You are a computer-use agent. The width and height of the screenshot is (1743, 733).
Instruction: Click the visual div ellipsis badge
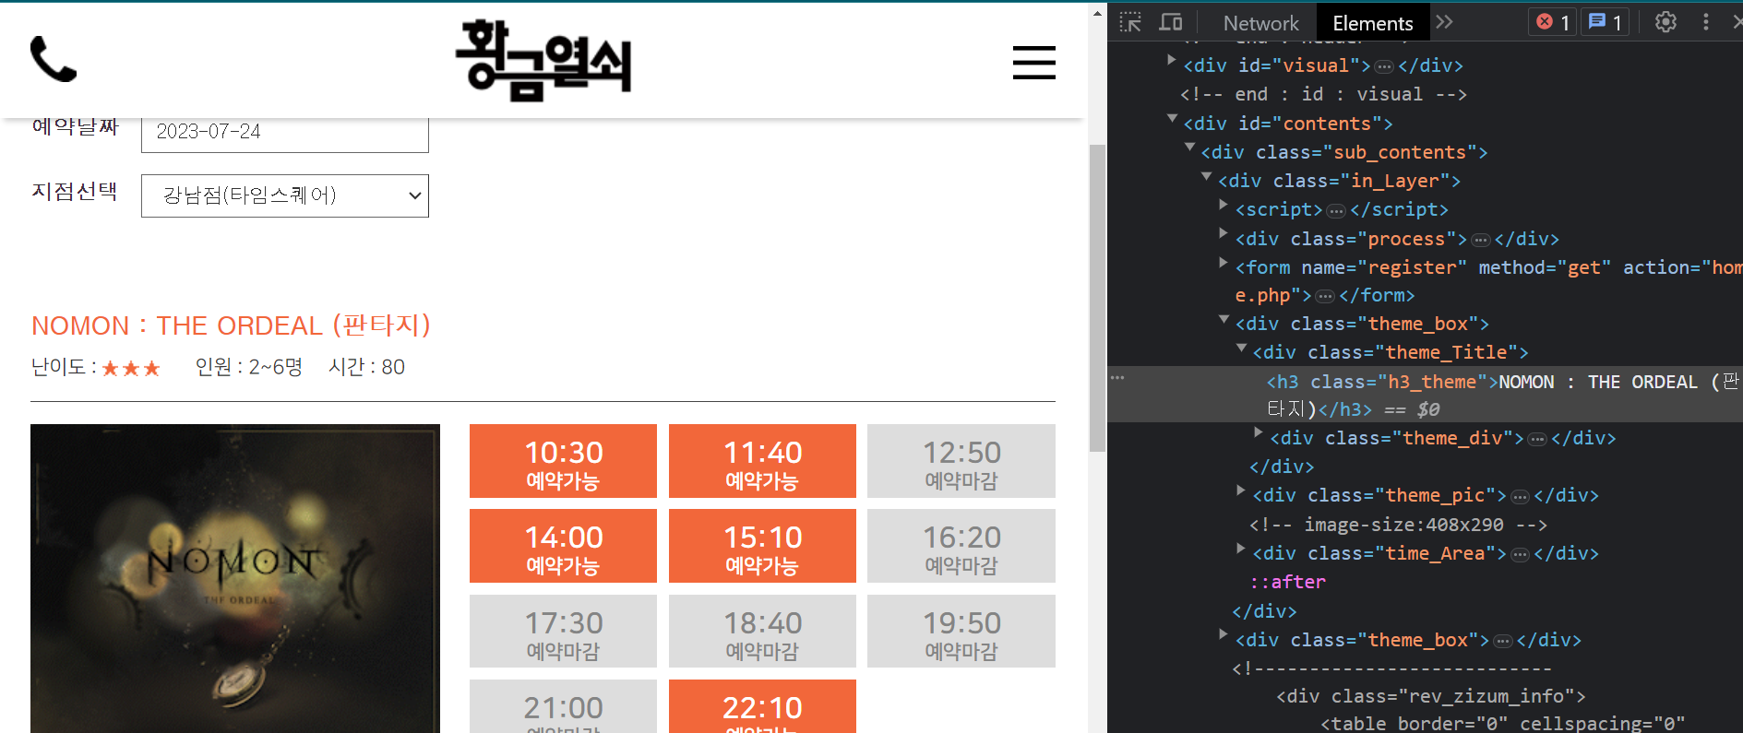pos(1384,66)
